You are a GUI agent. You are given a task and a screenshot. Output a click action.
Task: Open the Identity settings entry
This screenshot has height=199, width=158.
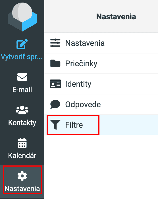tap(101, 84)
